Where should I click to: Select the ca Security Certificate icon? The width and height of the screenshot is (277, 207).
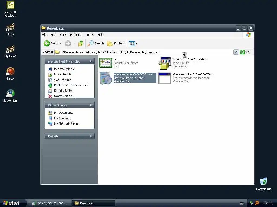point(106,63)
